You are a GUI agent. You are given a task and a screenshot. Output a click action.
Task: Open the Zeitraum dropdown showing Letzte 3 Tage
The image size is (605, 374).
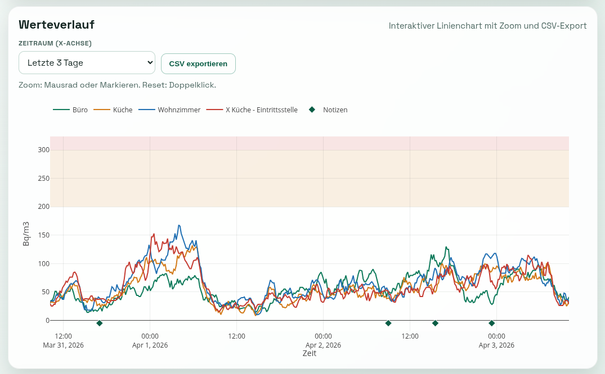tap(87, 63)
